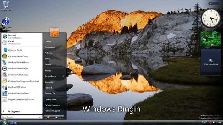Click the slide show gadget picture
The width and height of the screenshot is (223, 125).
coord(210,39)
